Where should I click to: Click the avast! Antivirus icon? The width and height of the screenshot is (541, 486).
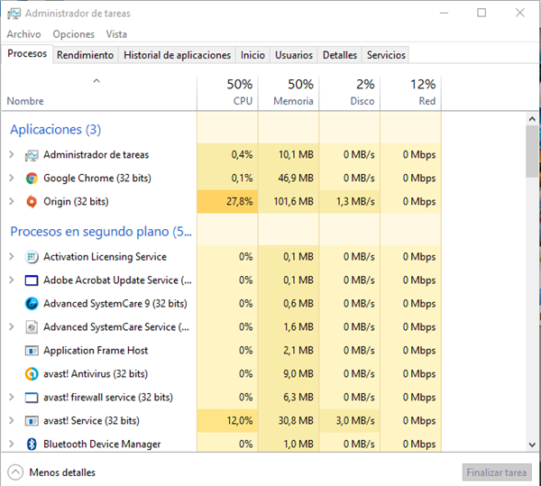[32, 374]
